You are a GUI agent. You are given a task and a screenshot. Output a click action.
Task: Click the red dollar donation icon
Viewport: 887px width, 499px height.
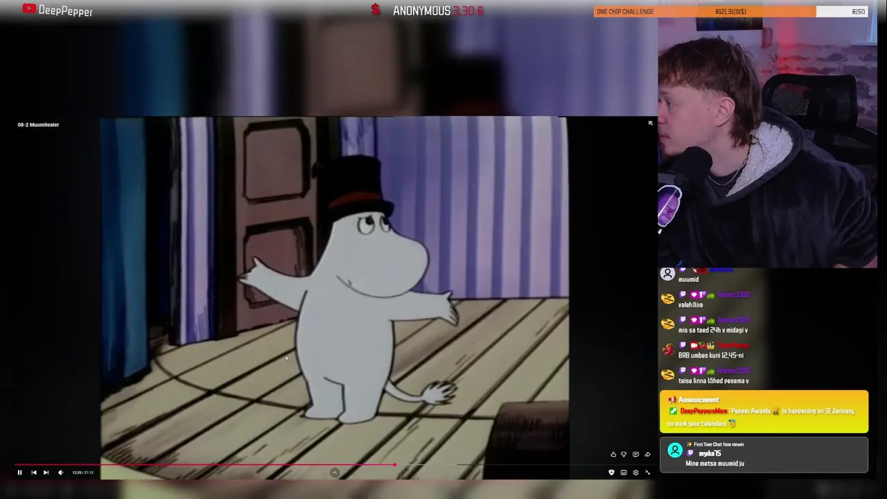pos(376,10)
